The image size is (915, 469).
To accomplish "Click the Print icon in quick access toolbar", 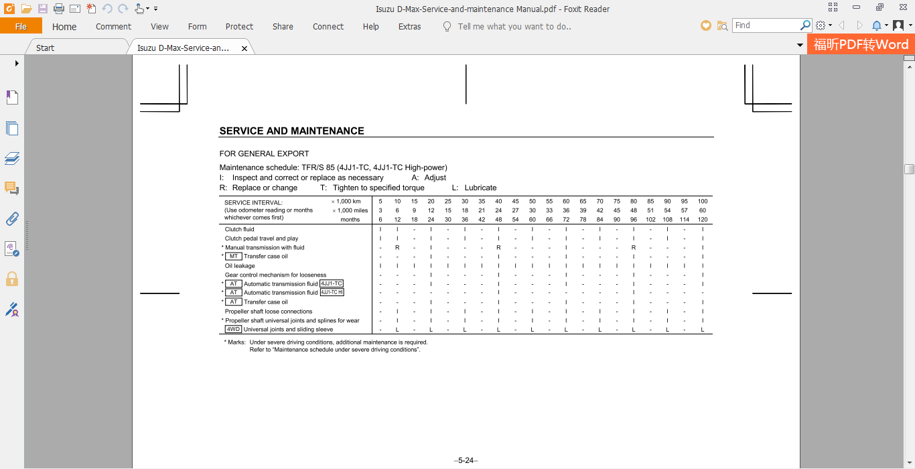I will click(x=59, y=8).
